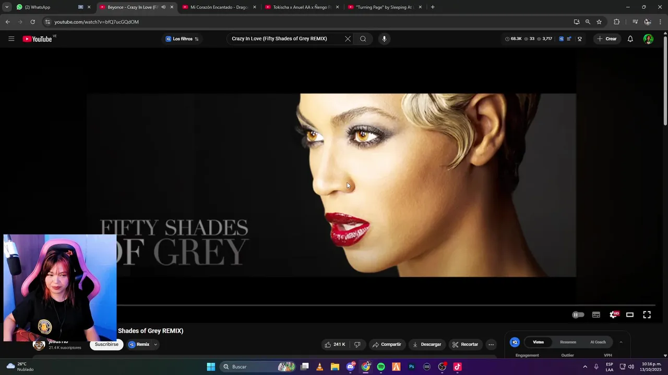Image resolution: width=668 pixels, height=375 pixels.
Task: Clear the YouTube search box text
Action: point(348,39)
